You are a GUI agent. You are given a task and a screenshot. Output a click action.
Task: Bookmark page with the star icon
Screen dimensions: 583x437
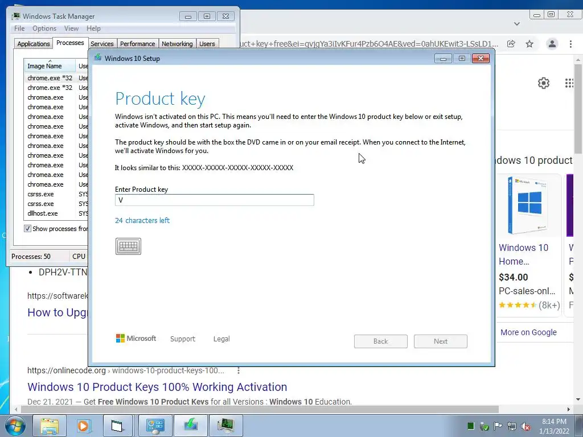(529, 44)
